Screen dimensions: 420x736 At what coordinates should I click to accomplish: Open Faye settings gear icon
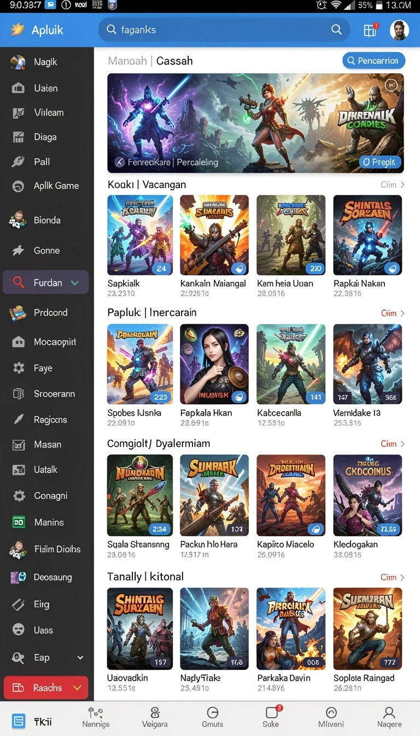[x=19, y=368]
